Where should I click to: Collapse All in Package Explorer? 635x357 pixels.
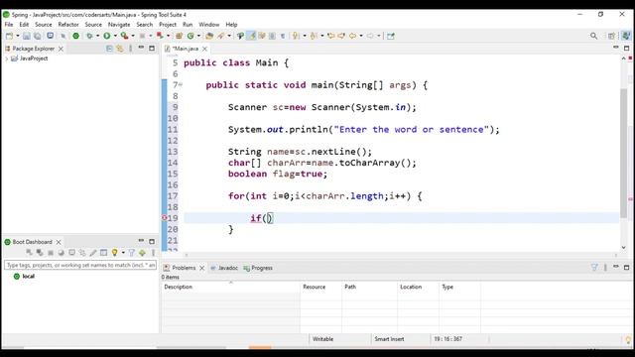click(x=109, y=49)
